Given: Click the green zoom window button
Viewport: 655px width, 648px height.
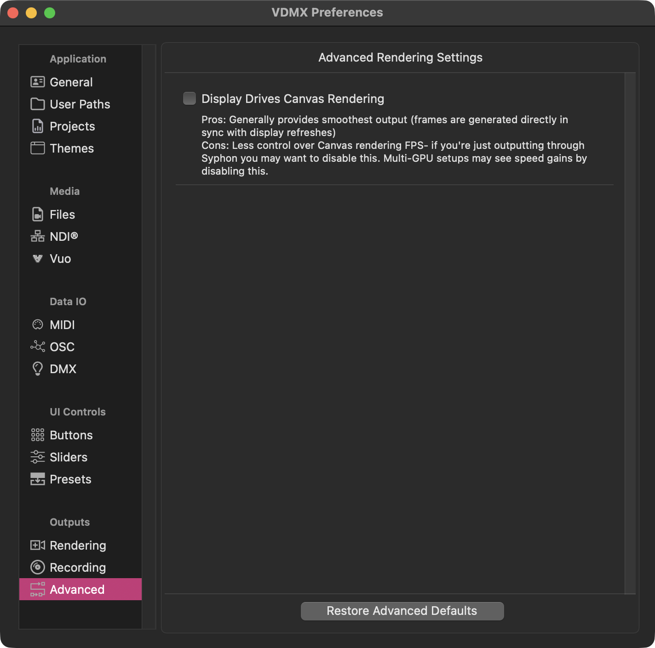Looking at the screenshot, I should coord(50,13).
